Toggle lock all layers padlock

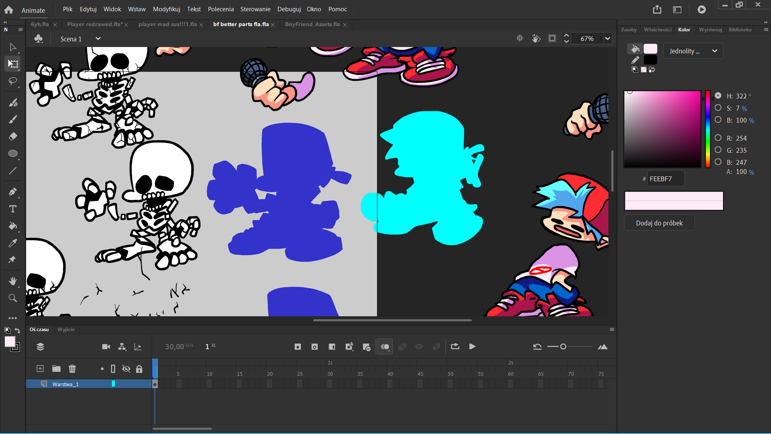139,369
